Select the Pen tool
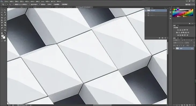This screenshot has width=196, height=106. pos(2,28)
